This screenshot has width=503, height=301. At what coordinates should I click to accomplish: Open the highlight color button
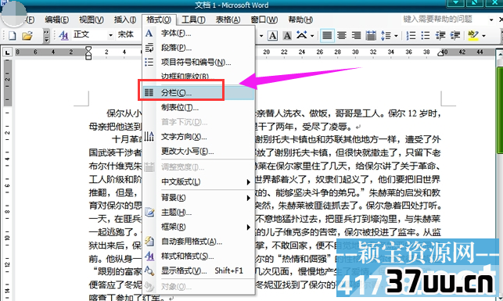[472, 35]
